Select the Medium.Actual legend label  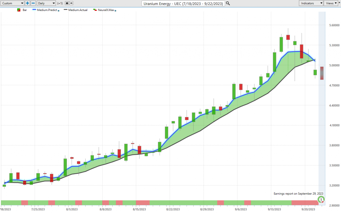pos(78,10)
